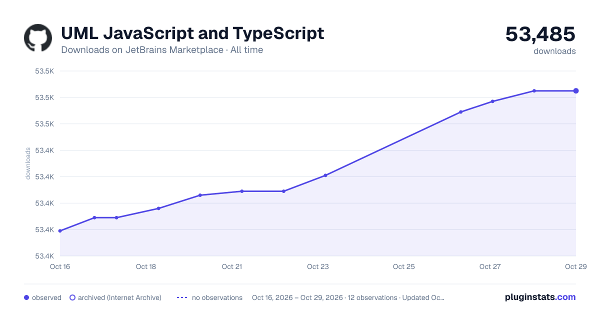
Task: Click the 'Oct 27' x-axis label
Action: click(490, 266)
